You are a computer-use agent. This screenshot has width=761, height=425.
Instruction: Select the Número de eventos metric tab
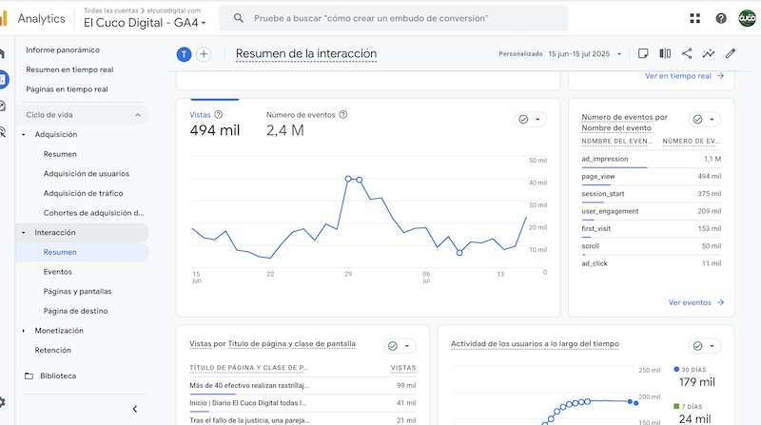click(x=306, y=124)
